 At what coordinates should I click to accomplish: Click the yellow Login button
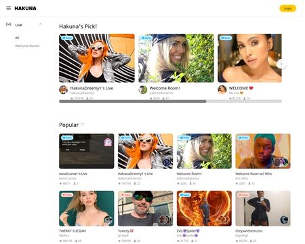[x=287, y=8]
